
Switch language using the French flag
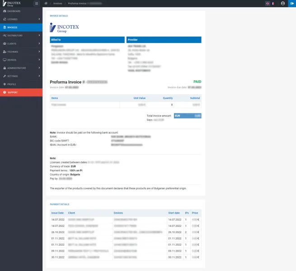[273, 4]
